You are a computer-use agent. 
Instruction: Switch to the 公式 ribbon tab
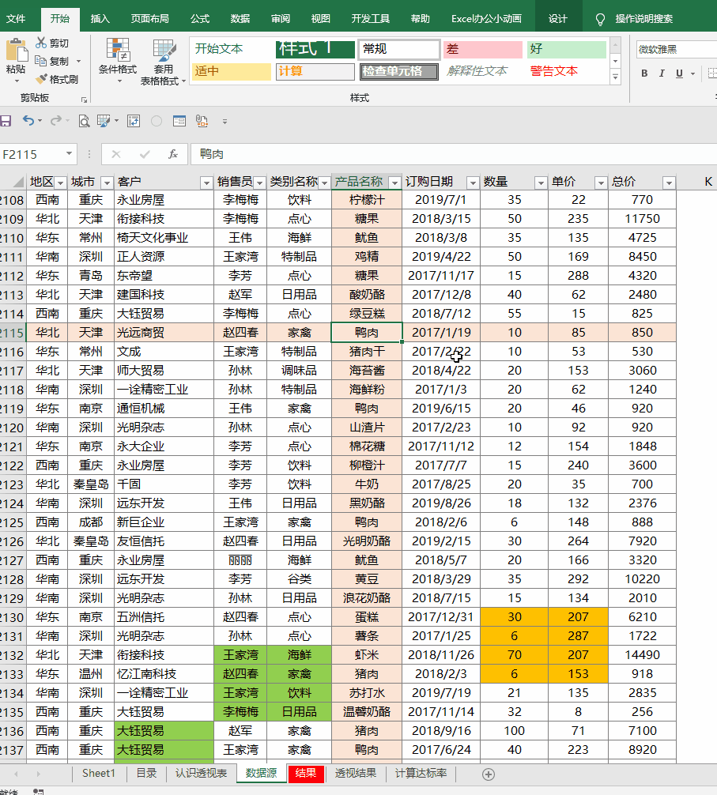pos(200,19)
